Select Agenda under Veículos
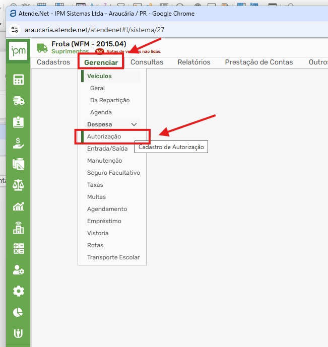Screen dimensions: 328x347 101,112
